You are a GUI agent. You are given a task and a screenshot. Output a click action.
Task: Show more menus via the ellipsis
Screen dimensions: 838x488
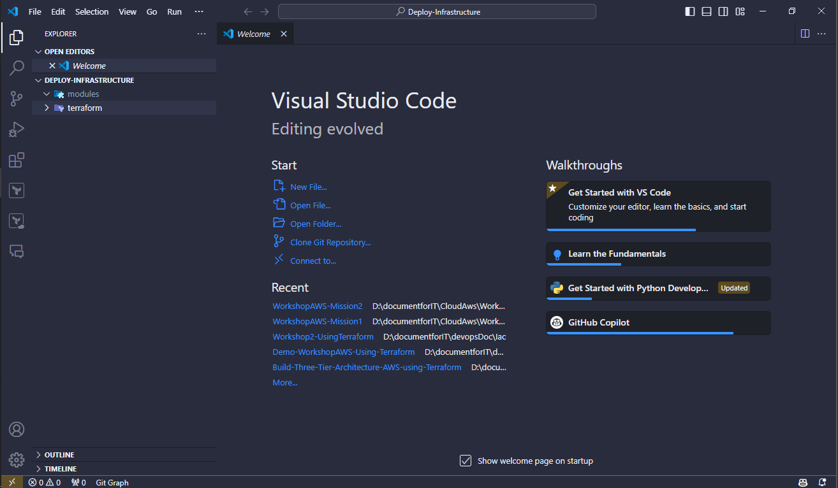point(199,11)
